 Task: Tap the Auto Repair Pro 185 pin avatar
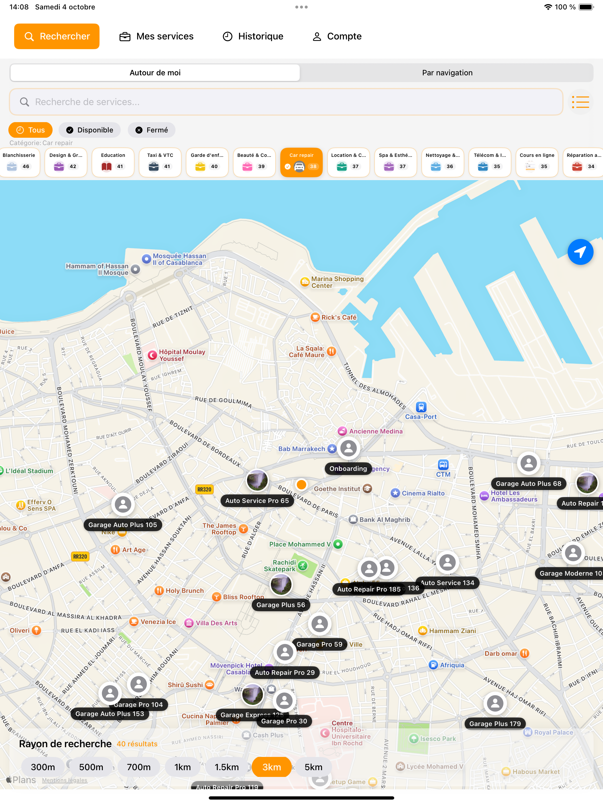click(x=369, y=569)
